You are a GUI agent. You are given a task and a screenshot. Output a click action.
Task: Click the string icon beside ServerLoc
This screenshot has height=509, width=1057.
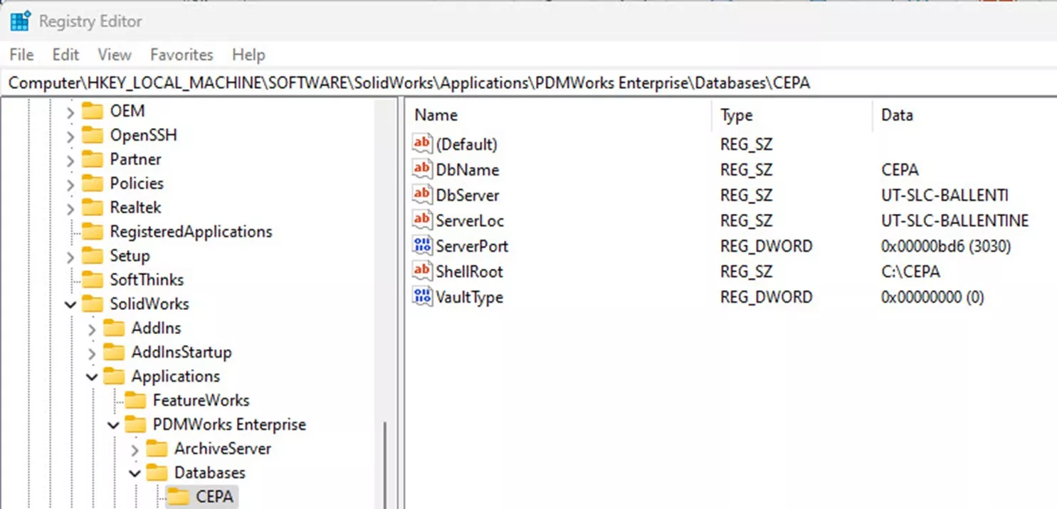(421, 220)
